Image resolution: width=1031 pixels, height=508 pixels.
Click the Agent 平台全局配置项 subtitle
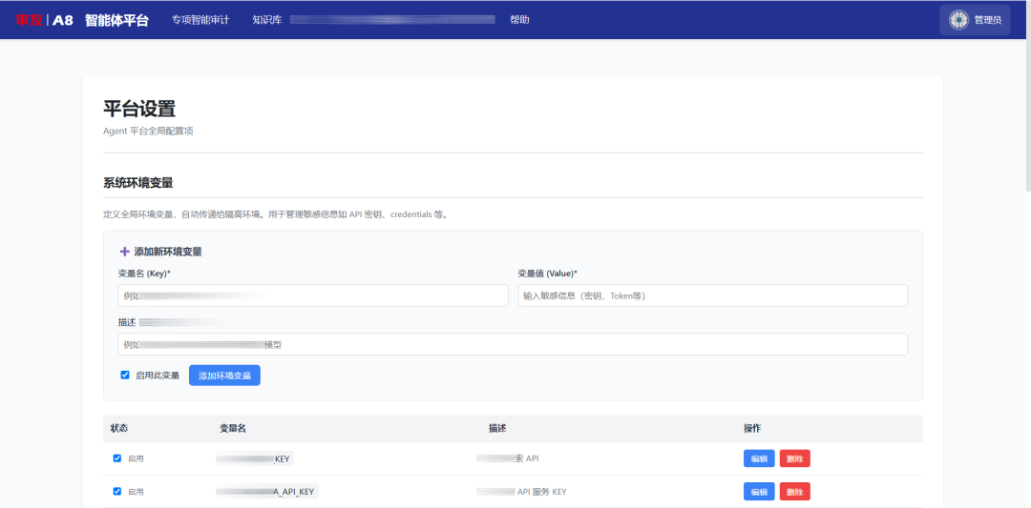click(x=148, y=131)
